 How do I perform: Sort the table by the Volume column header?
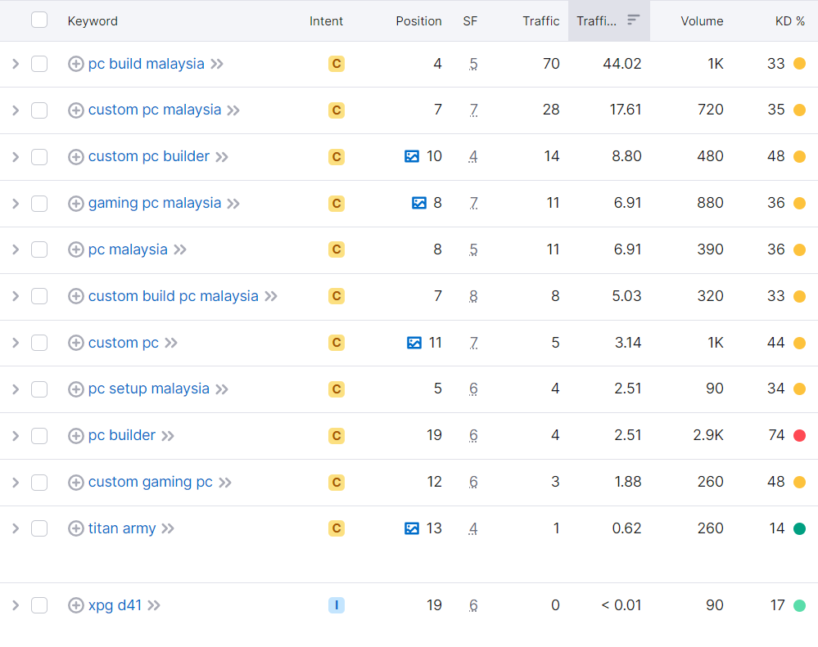coord(703,21)
